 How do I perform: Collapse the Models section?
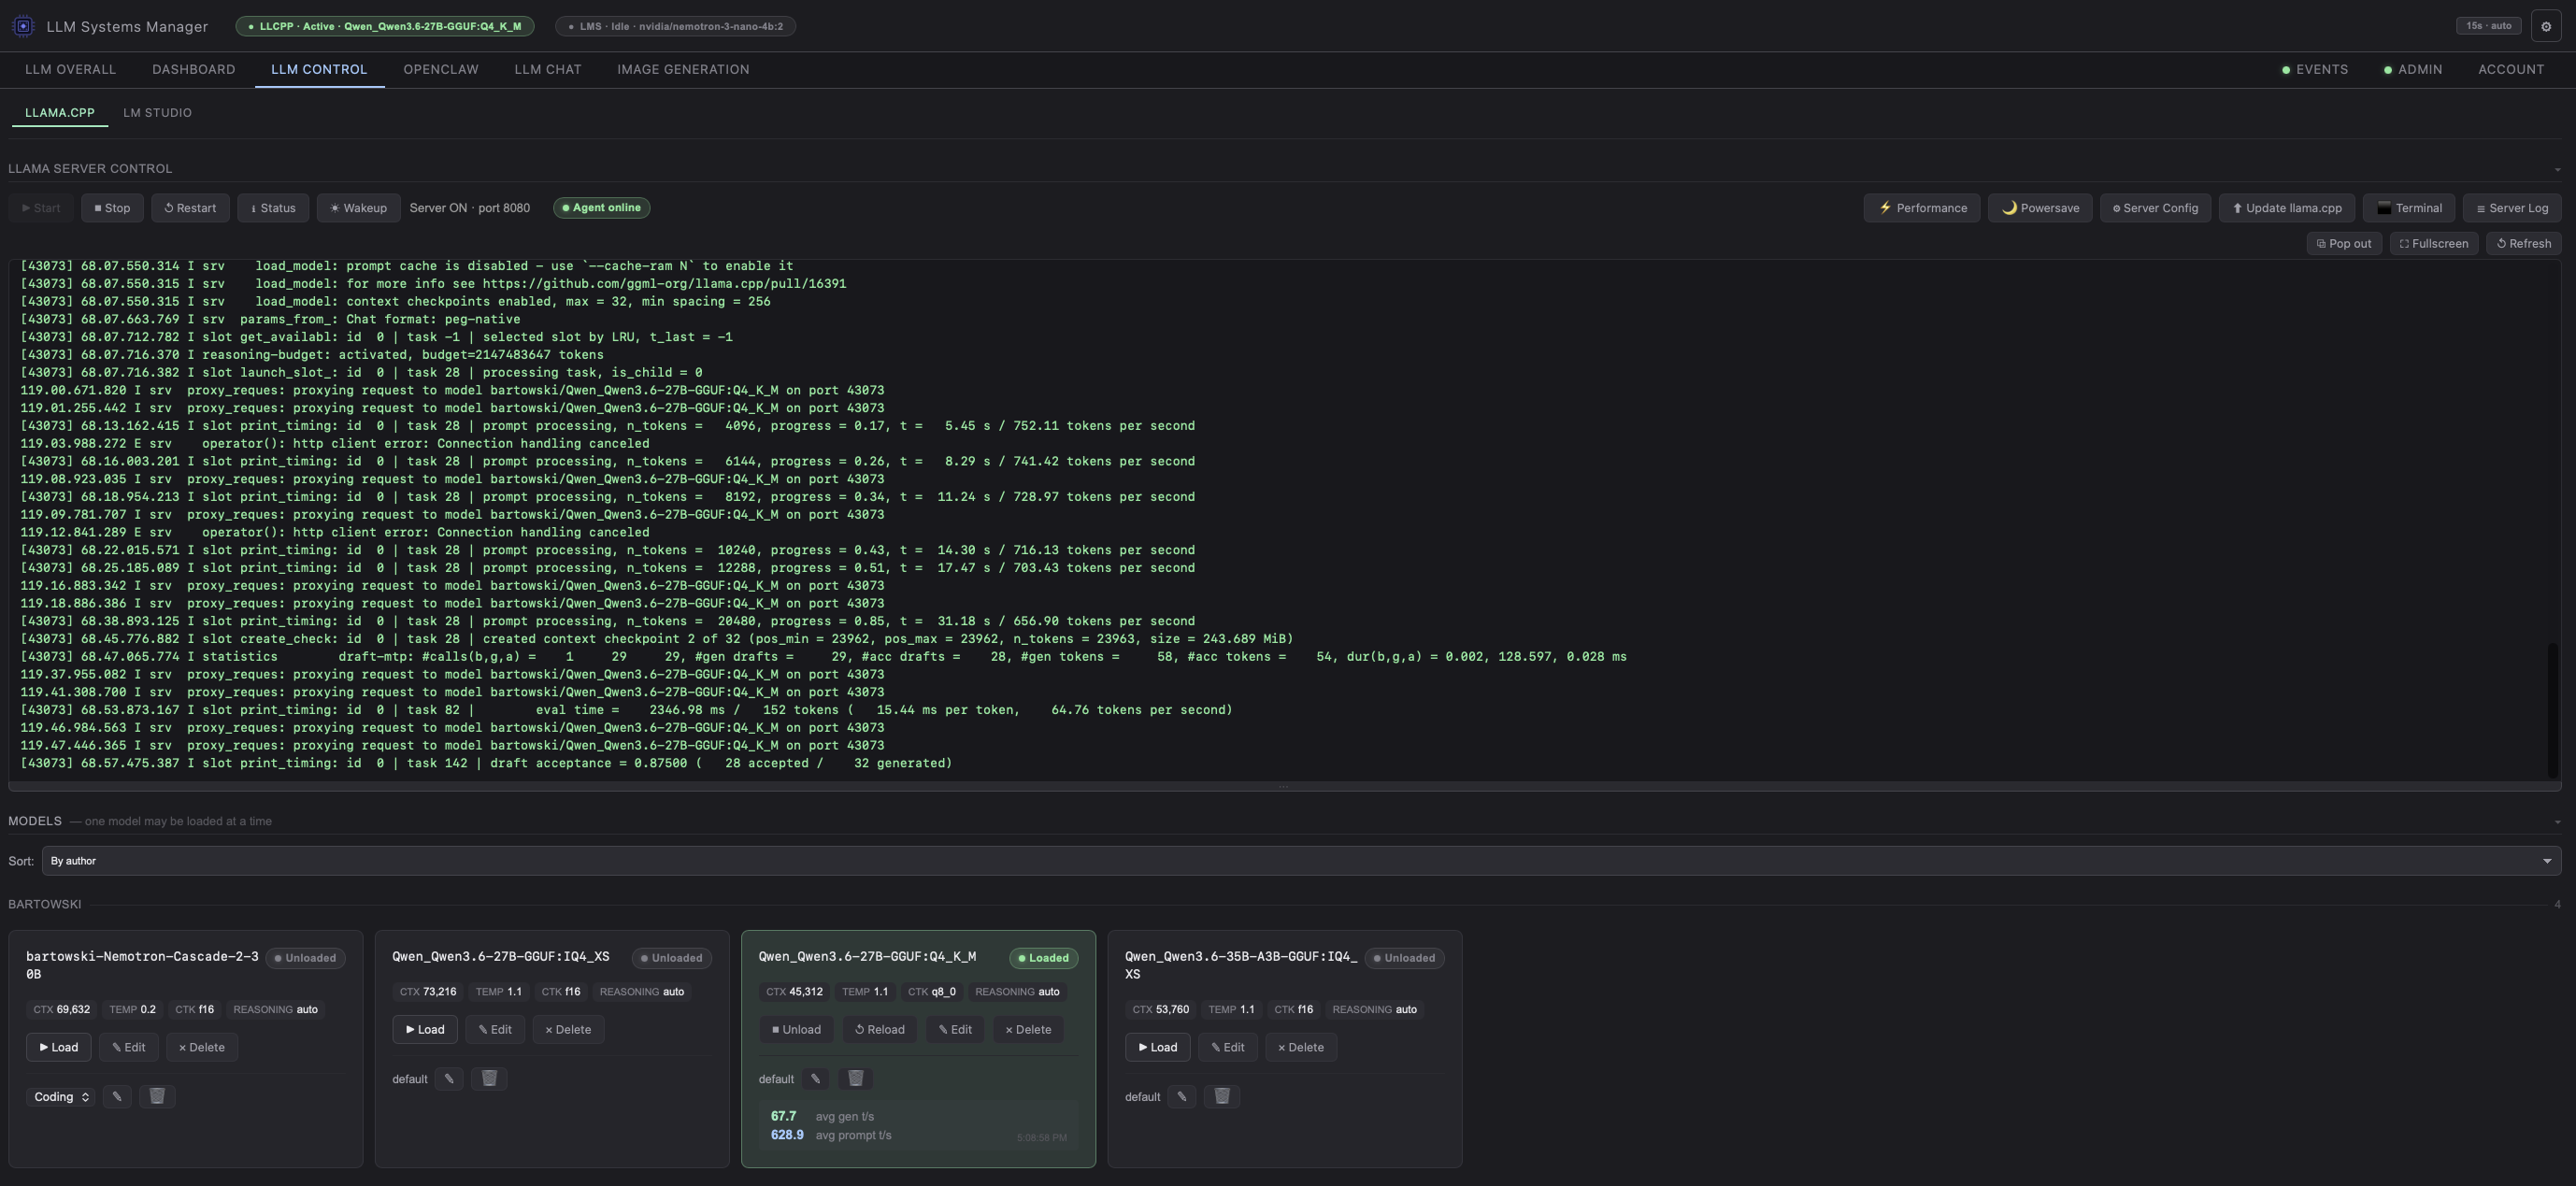point(2557,822)
